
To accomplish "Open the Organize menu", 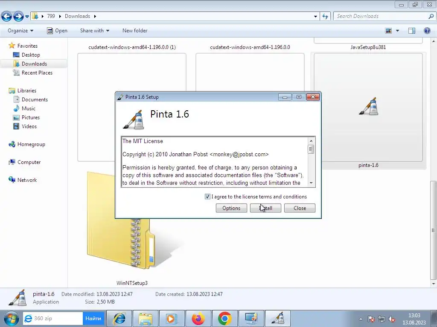I will [x=20, y=31].
